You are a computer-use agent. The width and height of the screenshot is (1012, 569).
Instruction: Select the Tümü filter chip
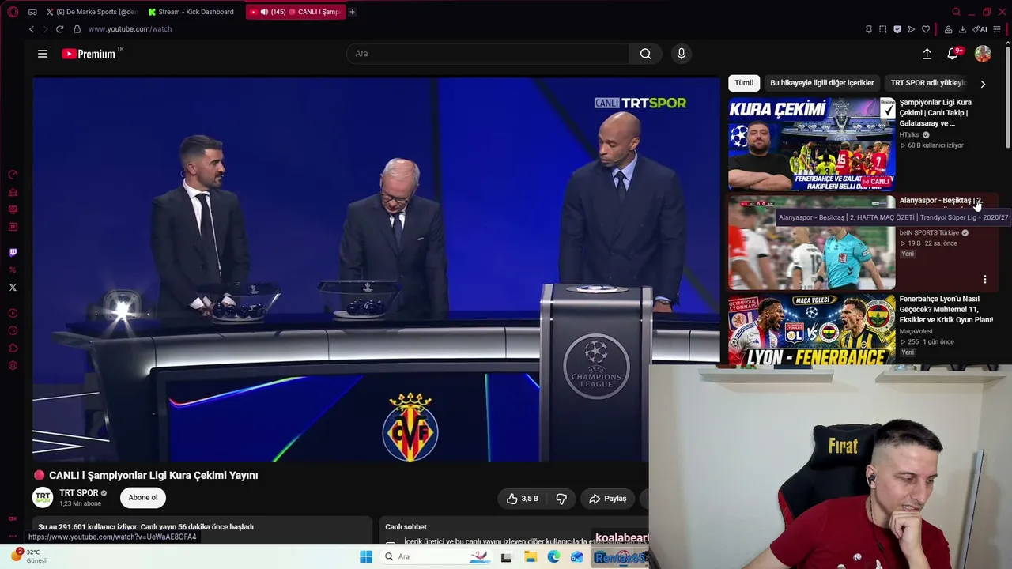coord(744,83)
